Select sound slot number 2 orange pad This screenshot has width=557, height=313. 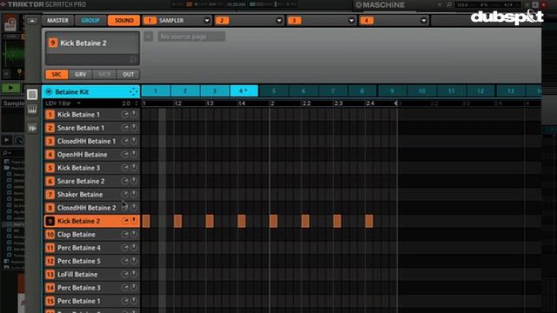pyautogui.click(x=50, y=128)
